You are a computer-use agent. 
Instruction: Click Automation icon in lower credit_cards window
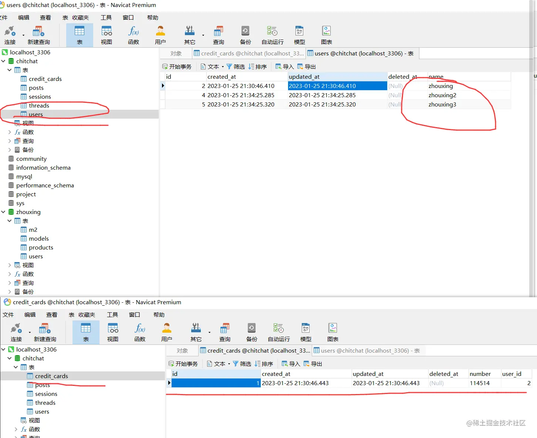(x=279, y=333)
